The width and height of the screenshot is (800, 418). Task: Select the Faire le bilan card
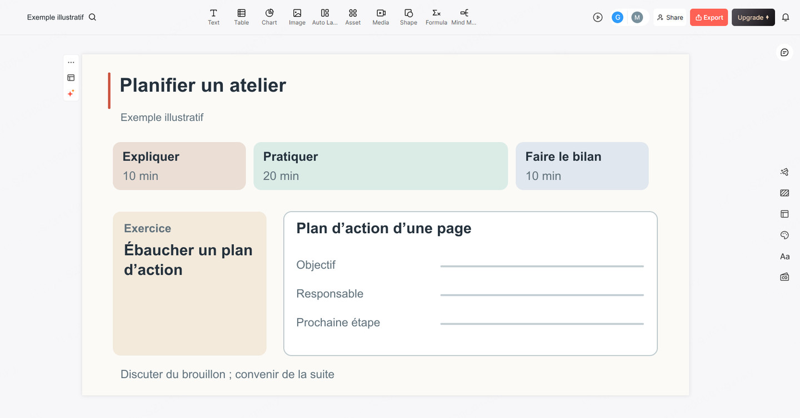pos(582,166)
